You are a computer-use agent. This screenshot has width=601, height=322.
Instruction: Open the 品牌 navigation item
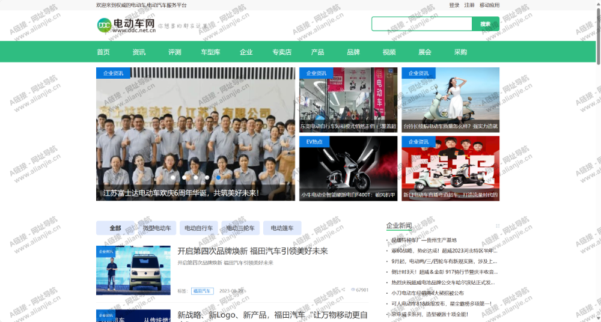click(x=353, y=52)
